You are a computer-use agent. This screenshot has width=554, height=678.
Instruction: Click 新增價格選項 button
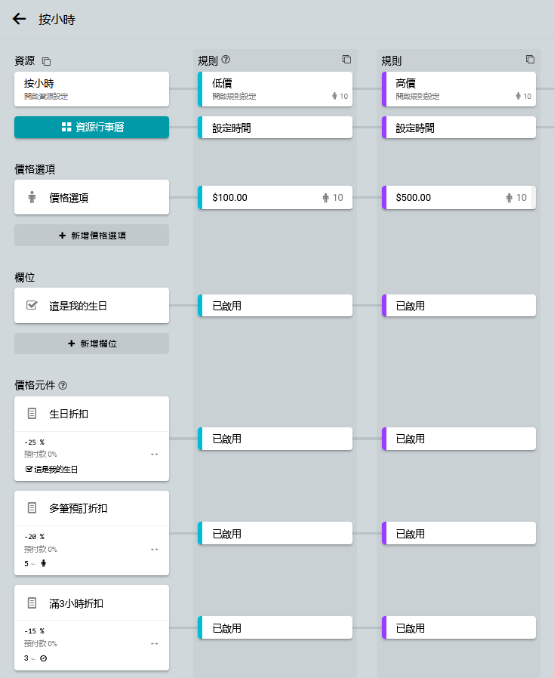[x=91, y=236]
